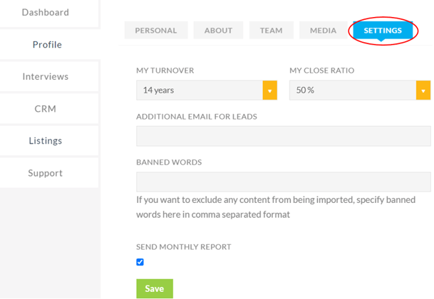Viewport: 434px width, 299px height.
Task: Open the Media tab
Action: (x=323, y=31)
